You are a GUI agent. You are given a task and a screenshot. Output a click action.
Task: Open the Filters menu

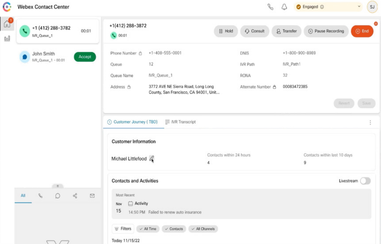coord(123,229)
